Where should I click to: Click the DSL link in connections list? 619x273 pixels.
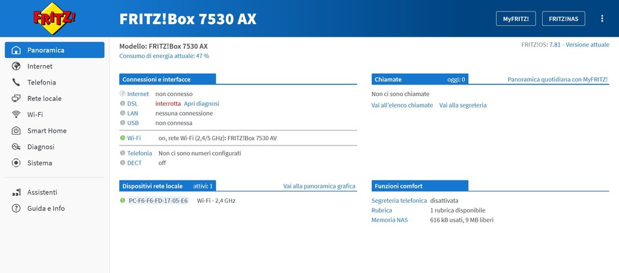point(132,104)
